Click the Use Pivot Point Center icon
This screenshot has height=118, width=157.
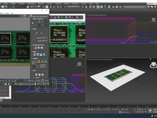[x=39, y=7]
